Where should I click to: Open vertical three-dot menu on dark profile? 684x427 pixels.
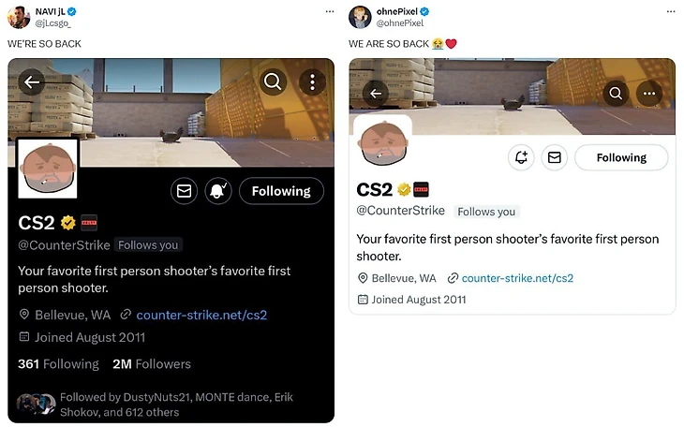click(312, 82)
